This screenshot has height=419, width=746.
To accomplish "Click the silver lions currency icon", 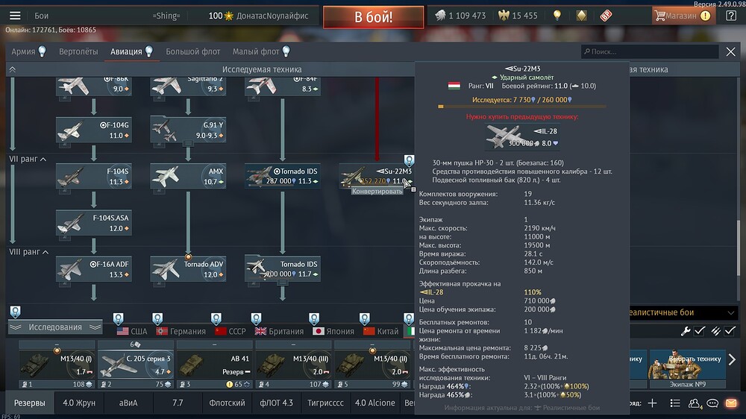I will 440,15.
